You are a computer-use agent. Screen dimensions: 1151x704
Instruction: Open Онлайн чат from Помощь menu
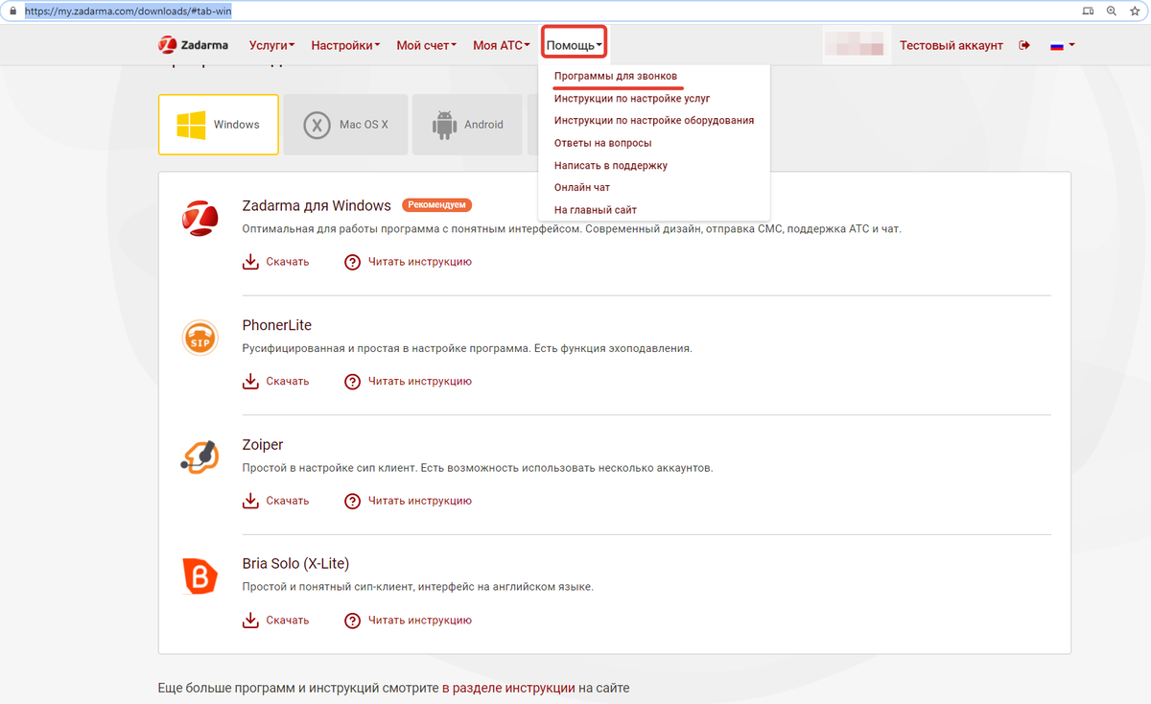(x=582, y=187)
